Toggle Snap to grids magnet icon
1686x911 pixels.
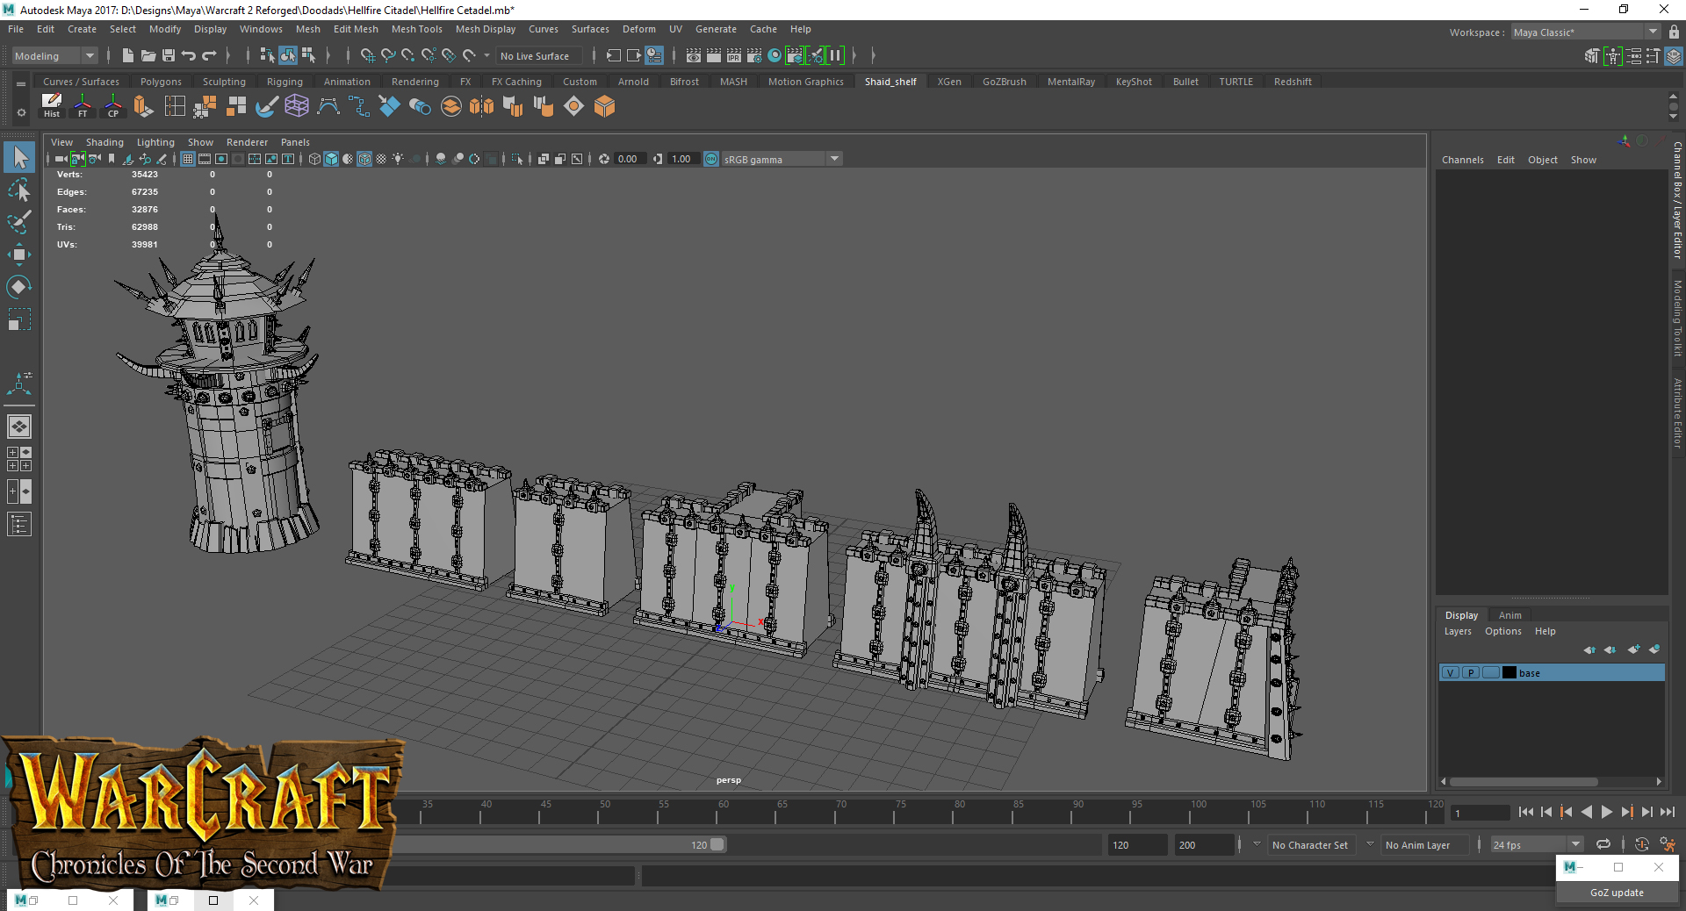[368, 55]
